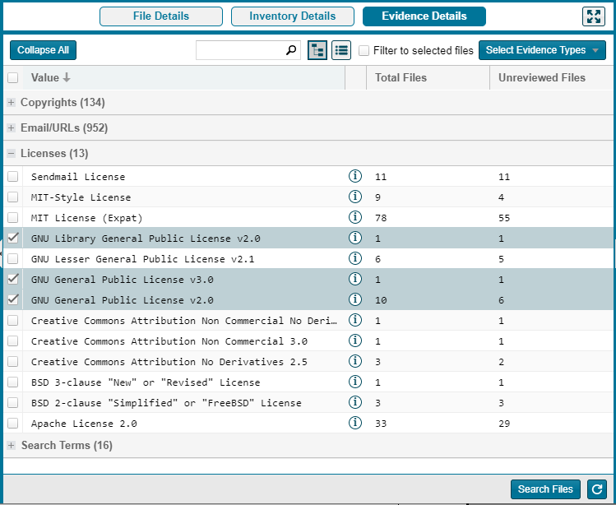616x505 pixels.
Task: Switch to flat list view icon
Action: [x=341, y=50]
